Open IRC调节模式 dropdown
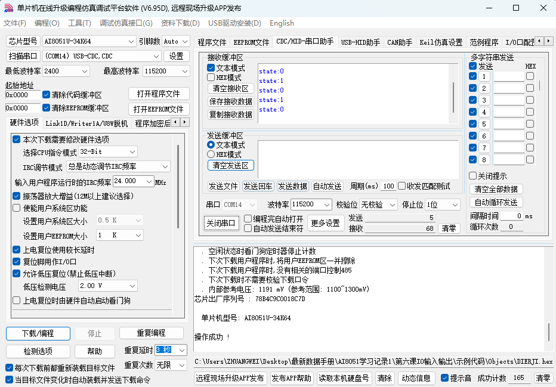556x387 pixels. coord(118,166)
